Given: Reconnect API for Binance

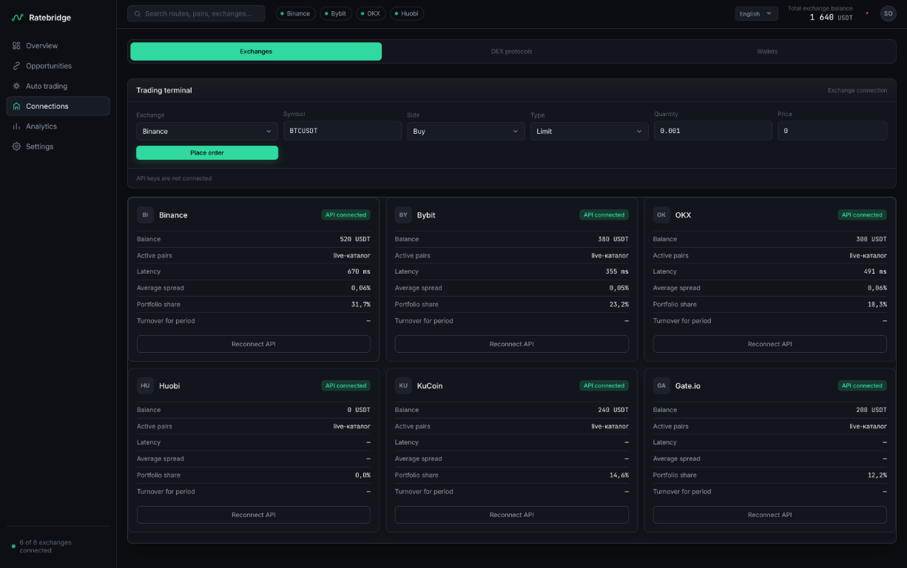Looking at the screenshot, I should tap(253, 344).
